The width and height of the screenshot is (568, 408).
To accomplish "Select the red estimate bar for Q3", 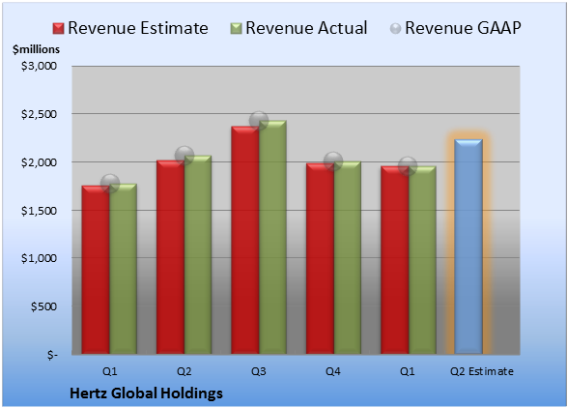I will tap(245, 240).
